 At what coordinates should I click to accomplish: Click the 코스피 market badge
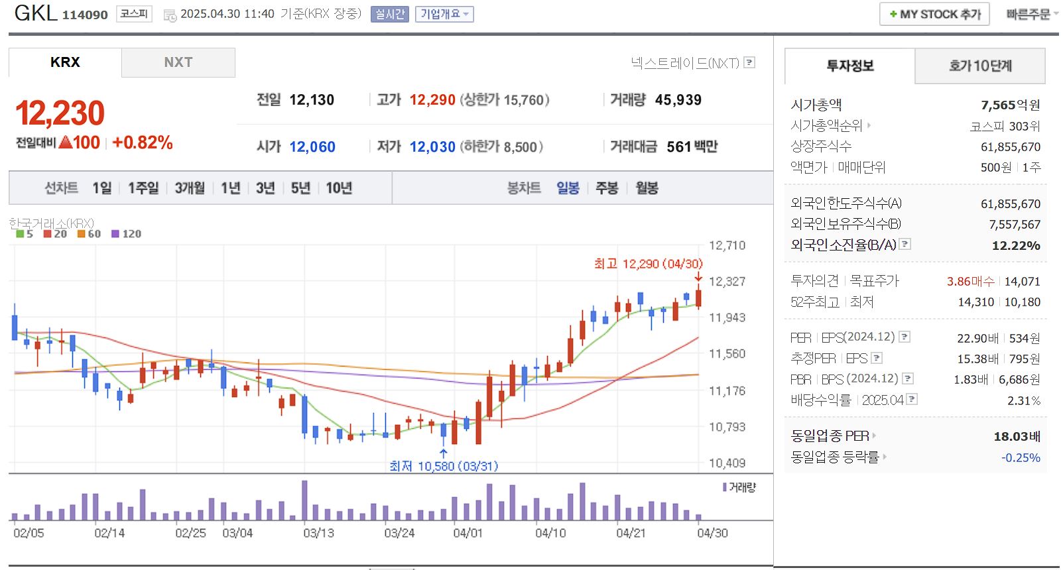[x=134, y=13]
